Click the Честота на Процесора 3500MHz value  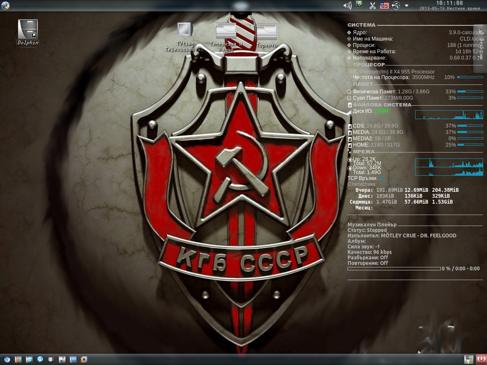click(x=423, y=77)
